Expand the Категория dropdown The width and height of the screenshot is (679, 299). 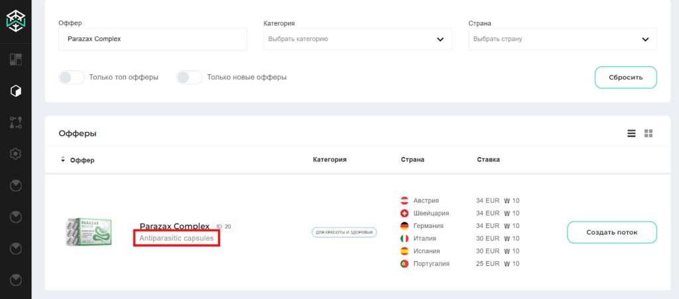[x=357, y=39]
